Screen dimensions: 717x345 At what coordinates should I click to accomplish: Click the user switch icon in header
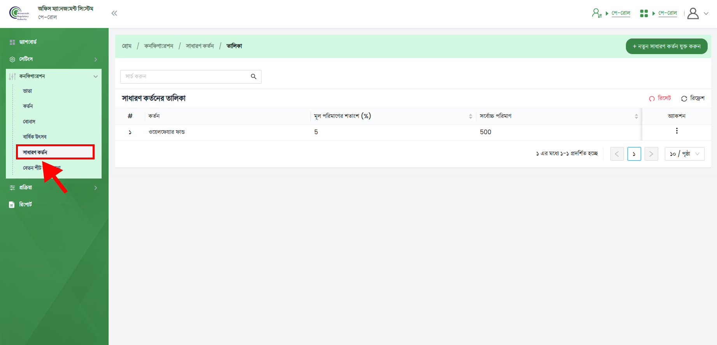pyautogui.click(x=597, y=13)
